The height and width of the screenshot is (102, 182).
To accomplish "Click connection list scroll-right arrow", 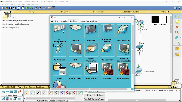I will pyautogui.click(x=82, y=98).
